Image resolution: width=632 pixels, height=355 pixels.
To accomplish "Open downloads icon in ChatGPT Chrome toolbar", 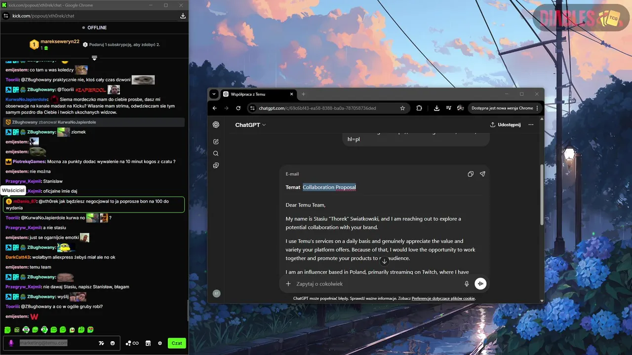I will (436, 108).
